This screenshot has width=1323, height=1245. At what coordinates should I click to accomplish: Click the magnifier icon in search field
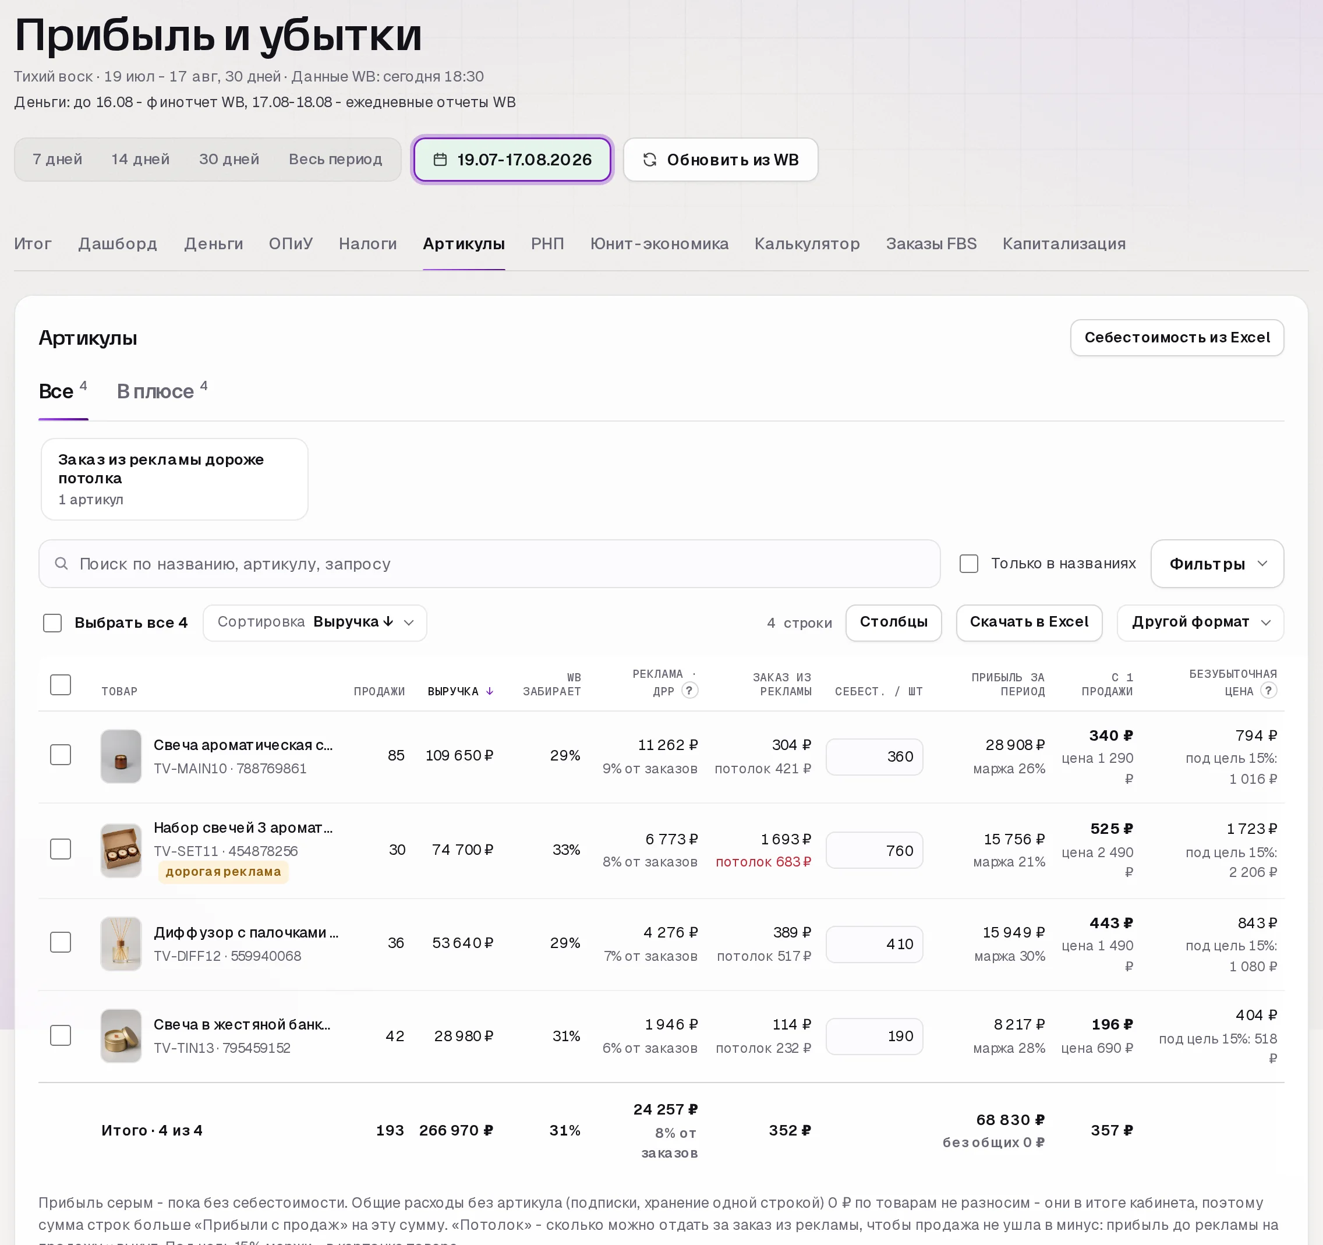(61, 564)
